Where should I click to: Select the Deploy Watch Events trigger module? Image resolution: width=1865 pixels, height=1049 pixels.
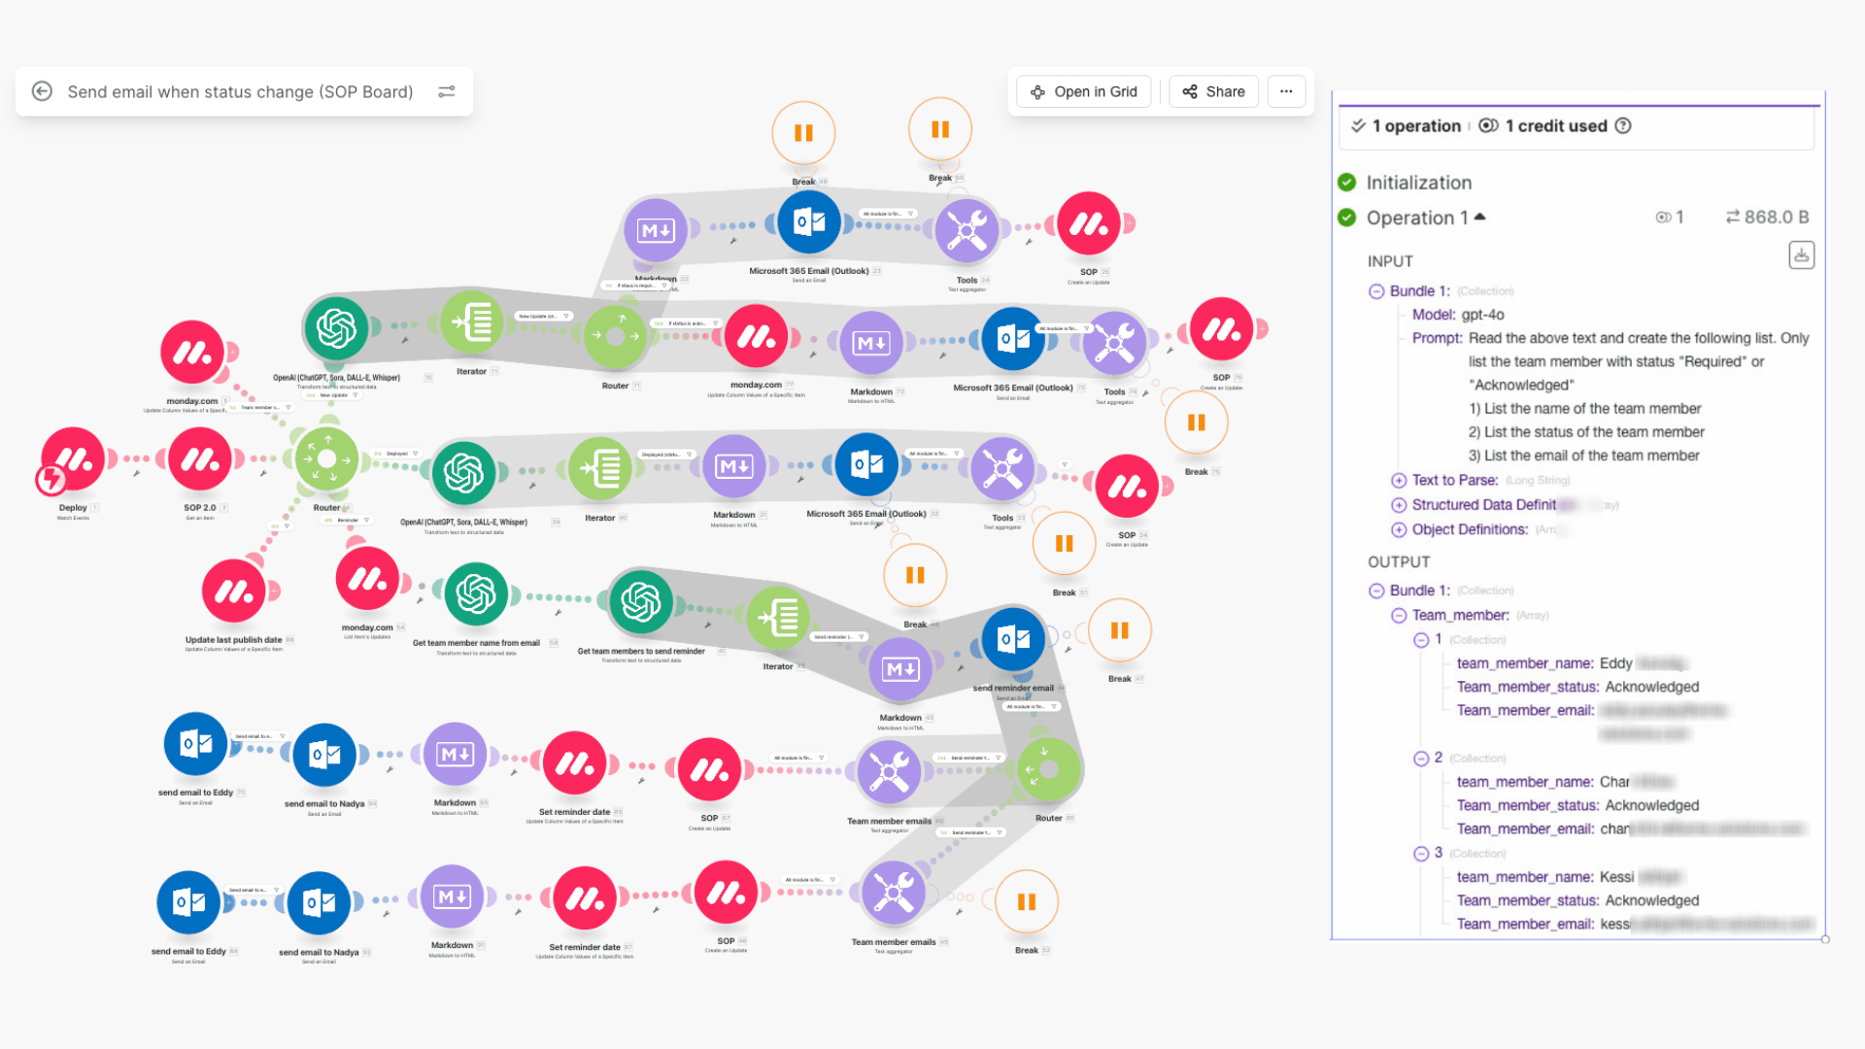73,459
